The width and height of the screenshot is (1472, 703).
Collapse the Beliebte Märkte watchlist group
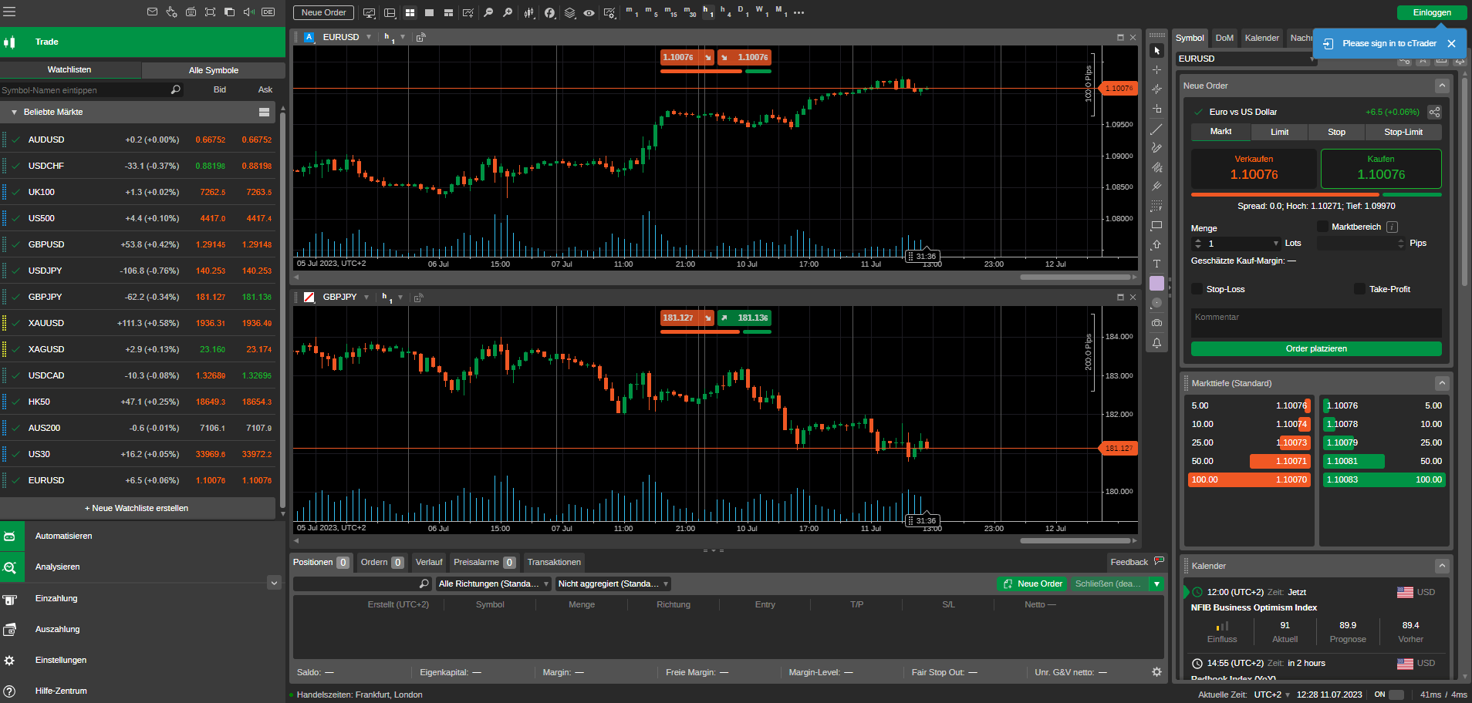pos(14,113)
